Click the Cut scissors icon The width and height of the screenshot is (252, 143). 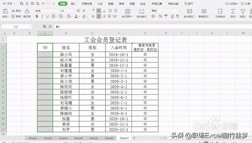pos(13,11)
